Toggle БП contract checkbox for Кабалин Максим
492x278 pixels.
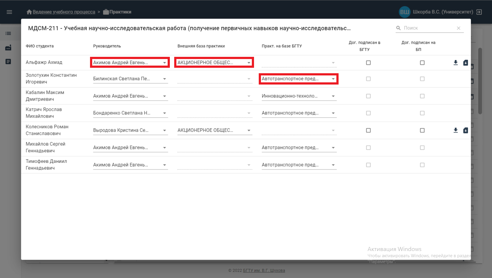click(x=422, y=96)
